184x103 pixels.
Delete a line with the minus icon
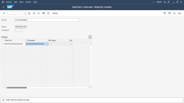click(39, 13)
